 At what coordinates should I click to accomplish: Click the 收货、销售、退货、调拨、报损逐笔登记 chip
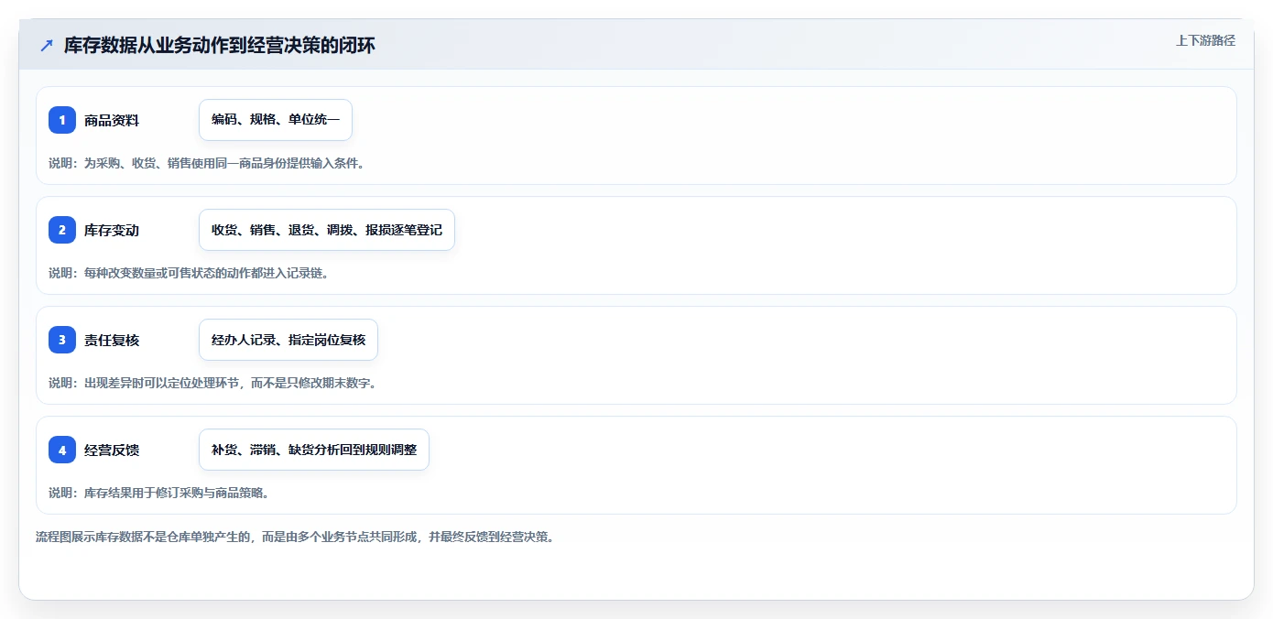coord(327,230)
